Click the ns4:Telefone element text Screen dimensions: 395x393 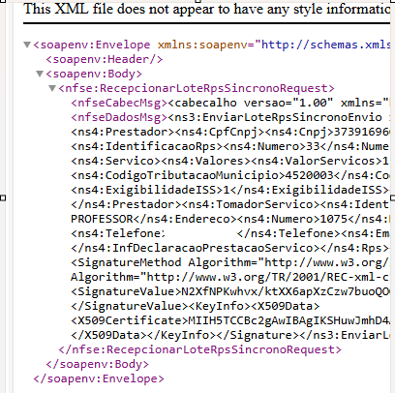click(230, 233)
